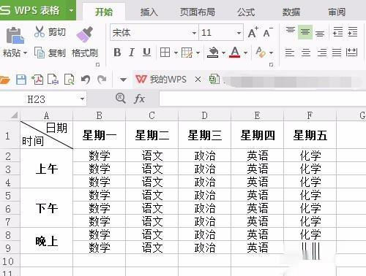Click the Cut scissors icon
This screenshot has height=276, width=366.
tap(40, 31)
